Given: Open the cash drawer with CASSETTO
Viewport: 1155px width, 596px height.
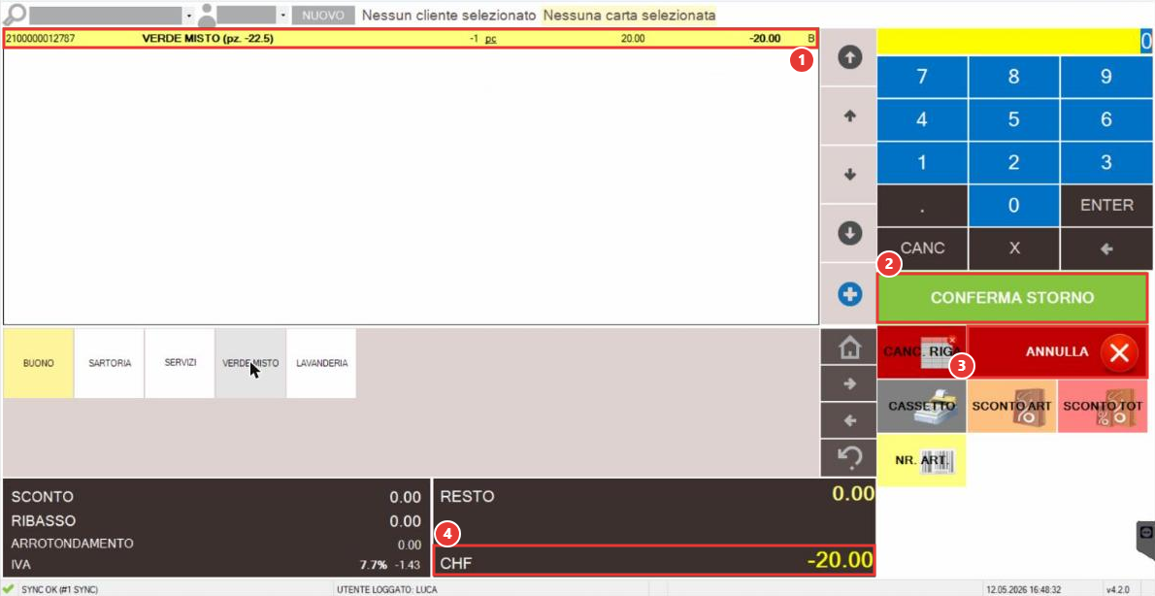Looking at the screenshot, I should click(x=921, y=406).
